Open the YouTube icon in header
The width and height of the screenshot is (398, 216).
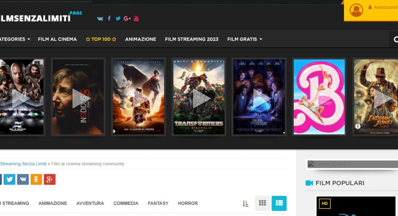136,18
